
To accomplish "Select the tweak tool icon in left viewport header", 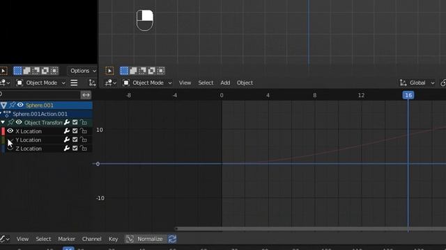I will [x=3, y=71].
